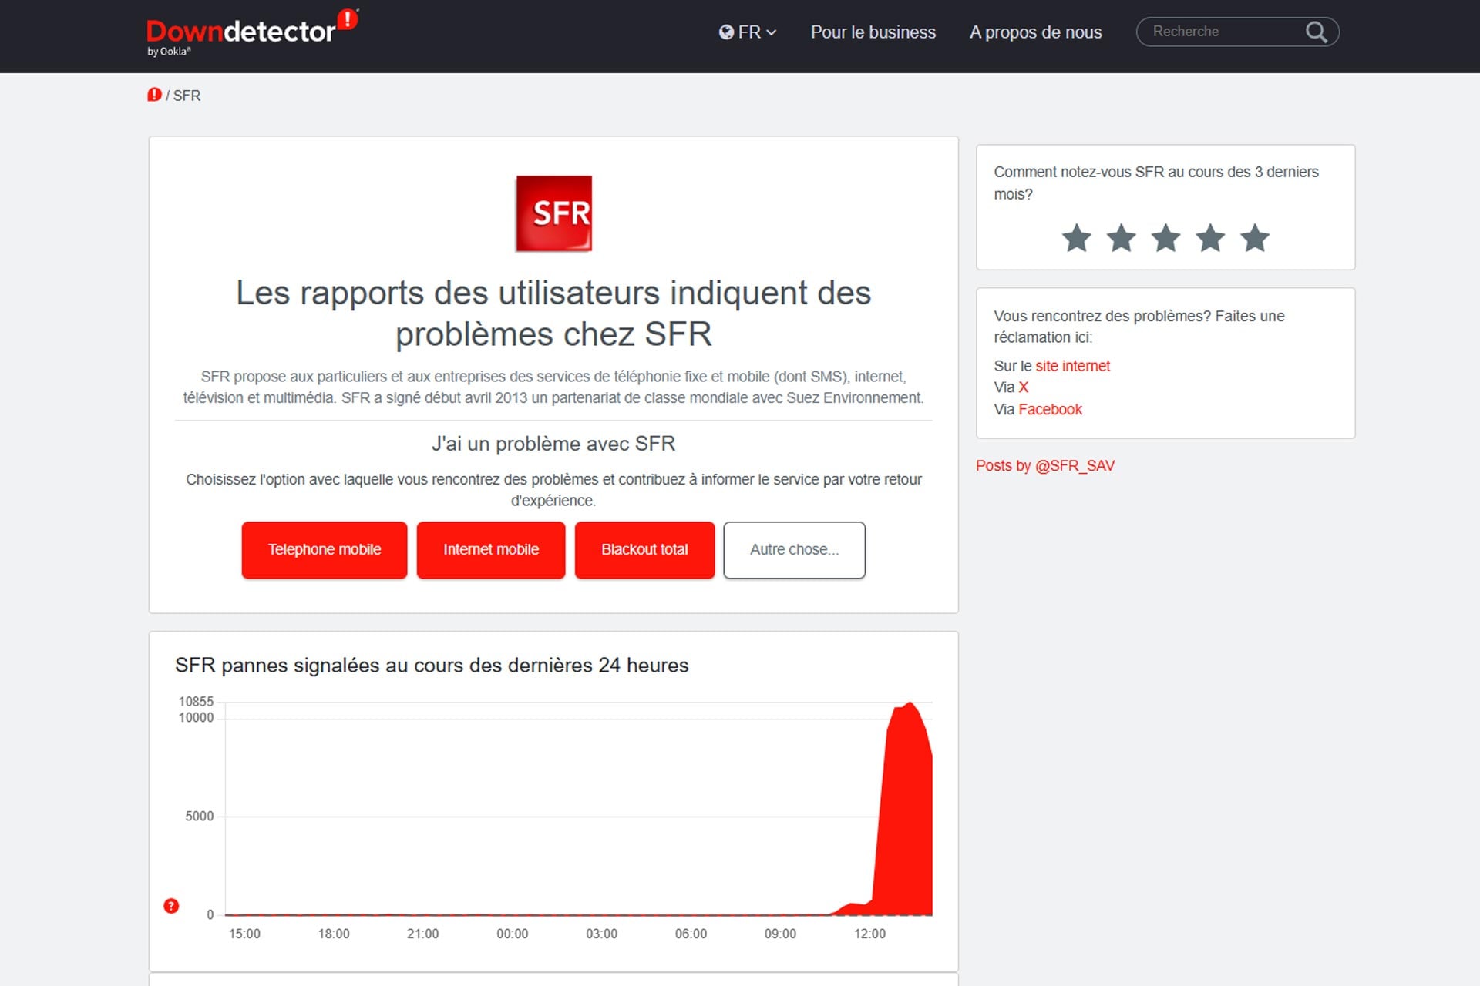Click the search magnifier icon
Screen dimensions: 1480x986
1316,32
